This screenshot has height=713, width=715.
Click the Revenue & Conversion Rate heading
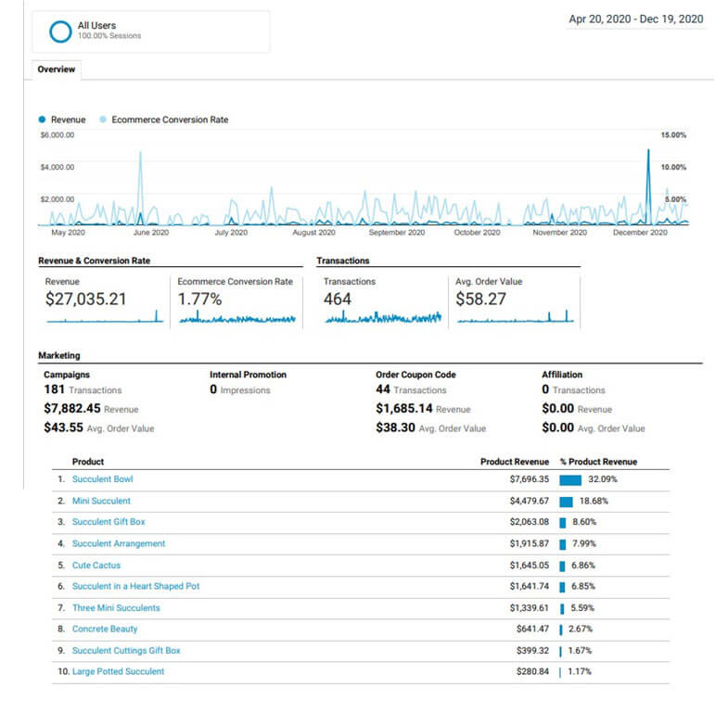click(95, 261)
